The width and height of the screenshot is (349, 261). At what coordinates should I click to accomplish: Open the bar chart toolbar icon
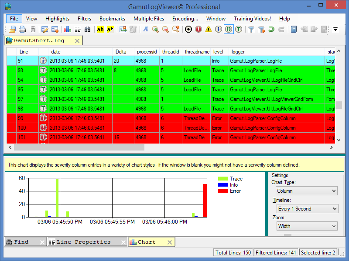[x=68, y=29]
